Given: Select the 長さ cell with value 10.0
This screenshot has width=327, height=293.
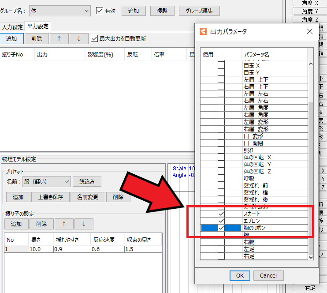Looking at the screenshot, I should click(x=41, y=249).
